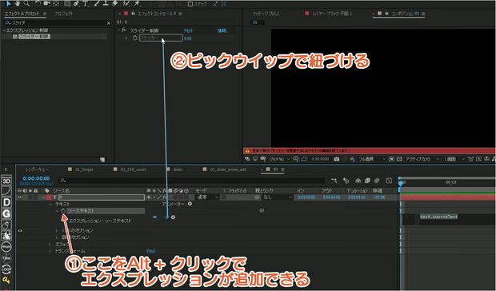Toggle the enable expression equals icon
Image resolution: width=496 pixels, height=291 pixels.
coord(154,217)
